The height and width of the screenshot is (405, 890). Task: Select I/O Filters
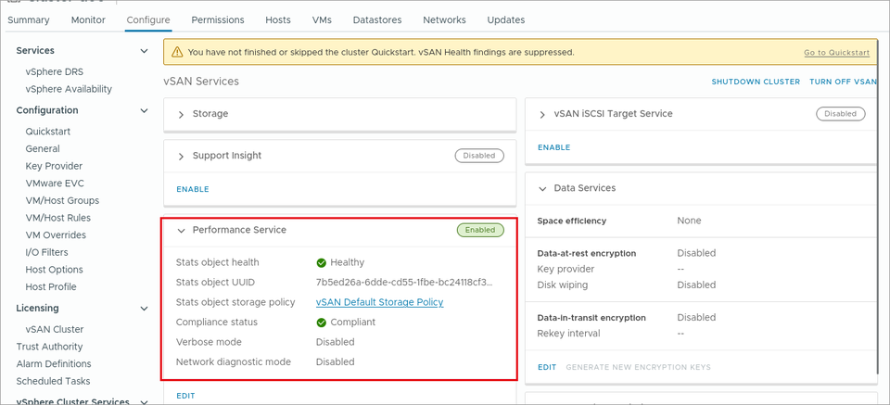click(46, 252)
